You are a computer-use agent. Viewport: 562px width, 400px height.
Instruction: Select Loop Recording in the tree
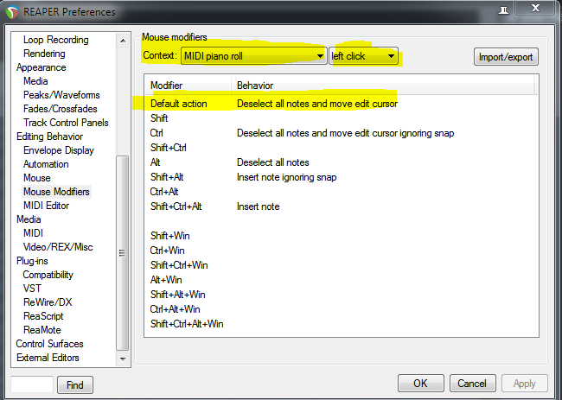pos(56,40)
